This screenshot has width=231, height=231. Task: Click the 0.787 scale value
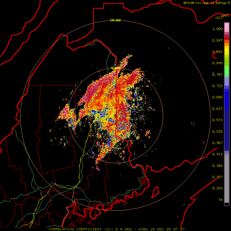point(217,74)
